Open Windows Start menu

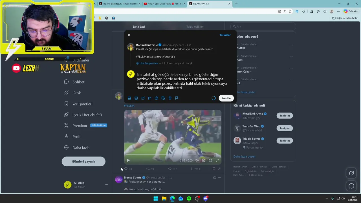pos(156,198)
